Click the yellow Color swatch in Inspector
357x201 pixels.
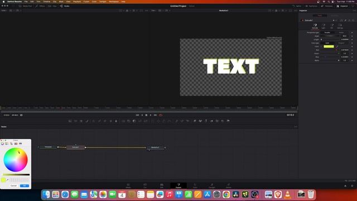[329, 46]
